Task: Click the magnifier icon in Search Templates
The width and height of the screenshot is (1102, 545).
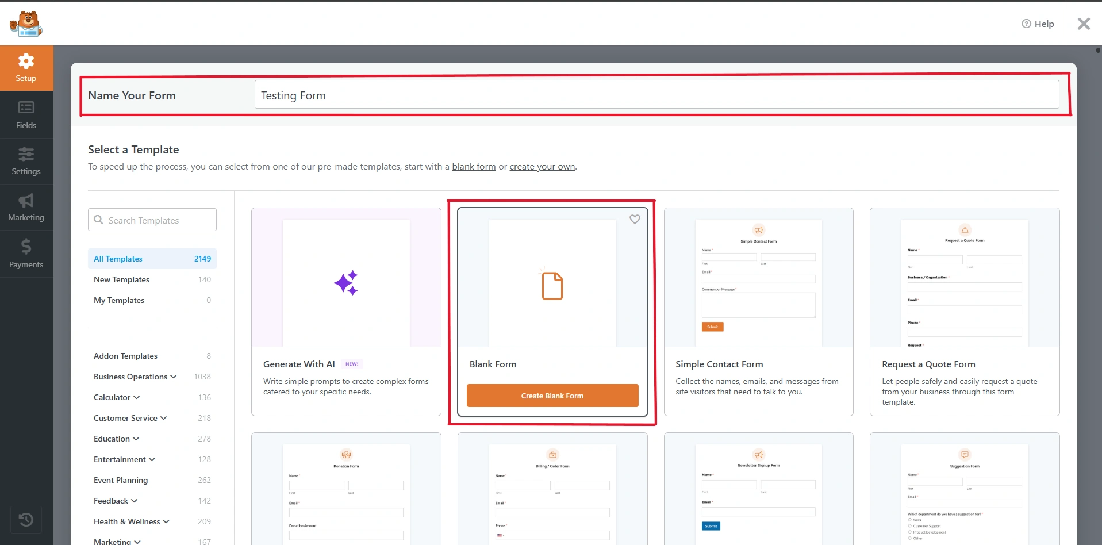Action: [x=99, y=220]
